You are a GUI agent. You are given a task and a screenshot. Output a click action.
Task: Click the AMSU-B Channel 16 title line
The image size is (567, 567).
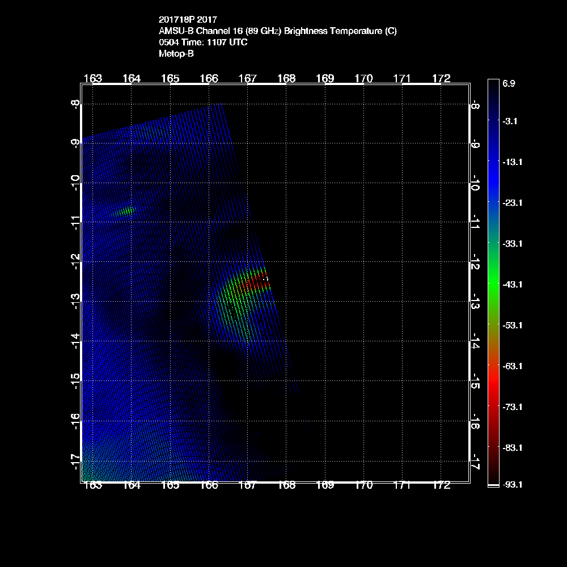point(278,31)
